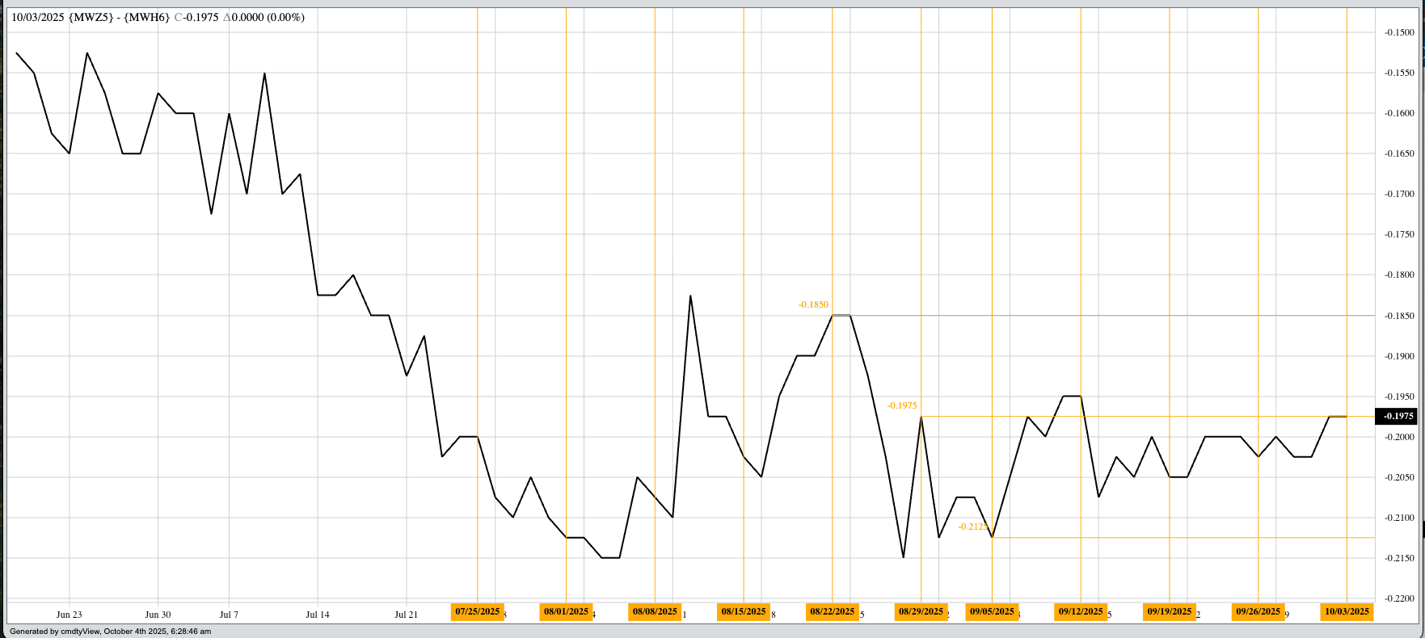The width and height of the screenshot is (1425, 638).
Task: Click the 09/05/2025 date marker
Action: click(x=992, y=611)
